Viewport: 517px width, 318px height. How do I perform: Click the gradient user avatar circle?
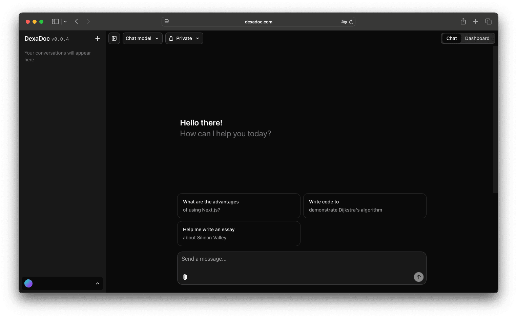click(x=29, y=283)
